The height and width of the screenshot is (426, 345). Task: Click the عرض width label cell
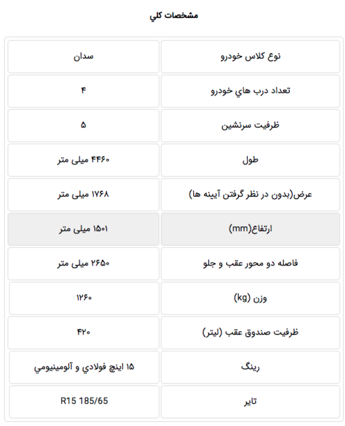pyautogui.click(x=250, y=194)
